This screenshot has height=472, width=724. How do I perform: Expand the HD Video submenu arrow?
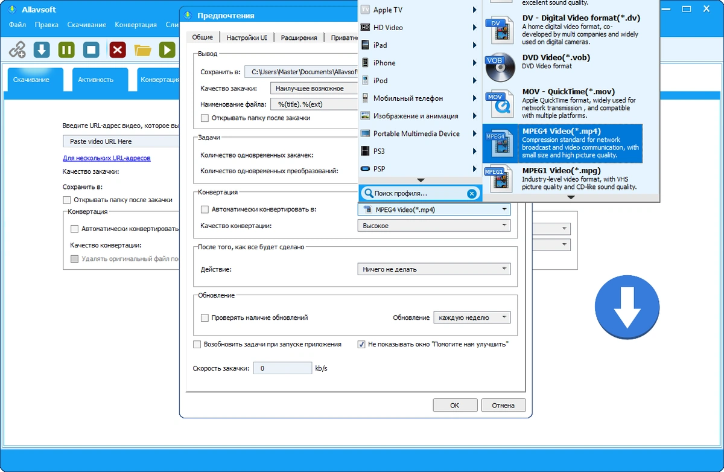[475, 27]
